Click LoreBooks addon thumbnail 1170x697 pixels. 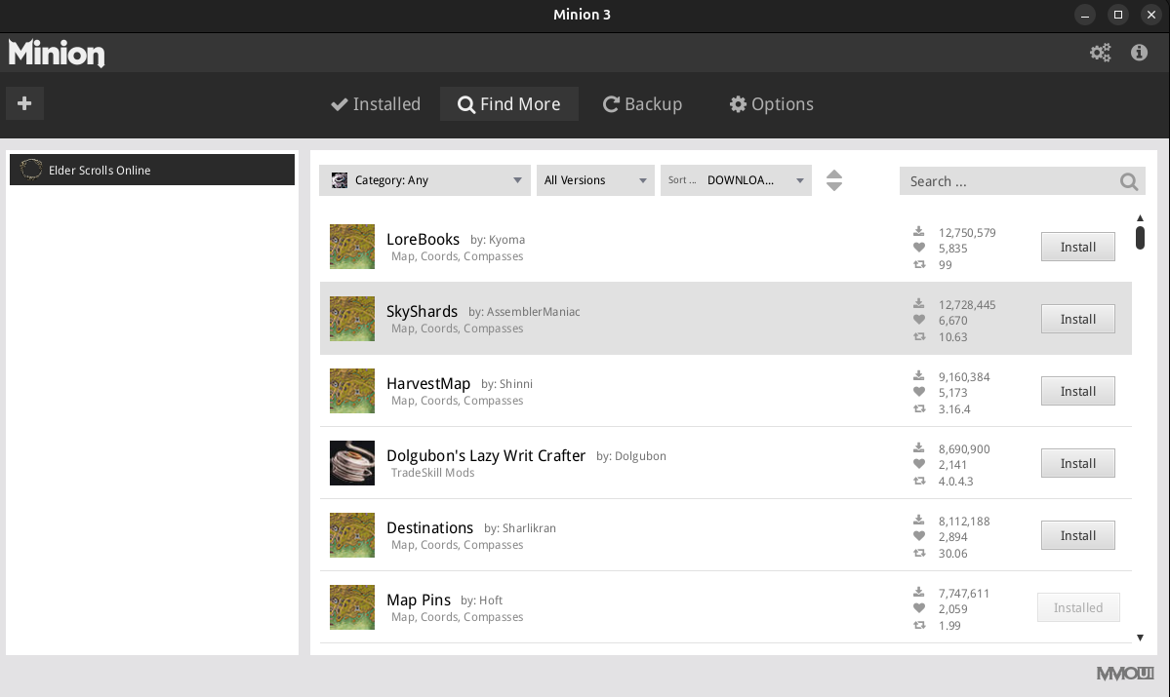(x=352, y=246)
